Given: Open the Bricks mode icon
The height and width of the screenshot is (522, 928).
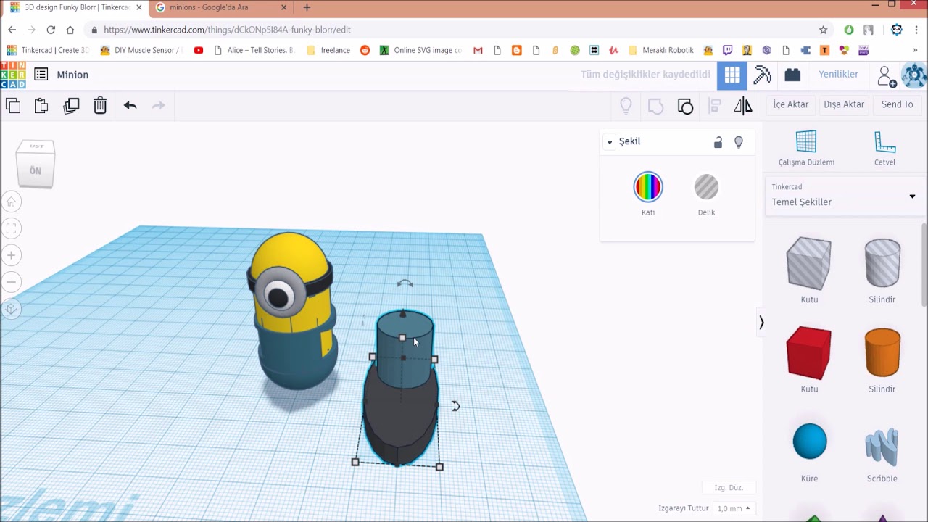Looking at the screenshot, I should 792,75.
